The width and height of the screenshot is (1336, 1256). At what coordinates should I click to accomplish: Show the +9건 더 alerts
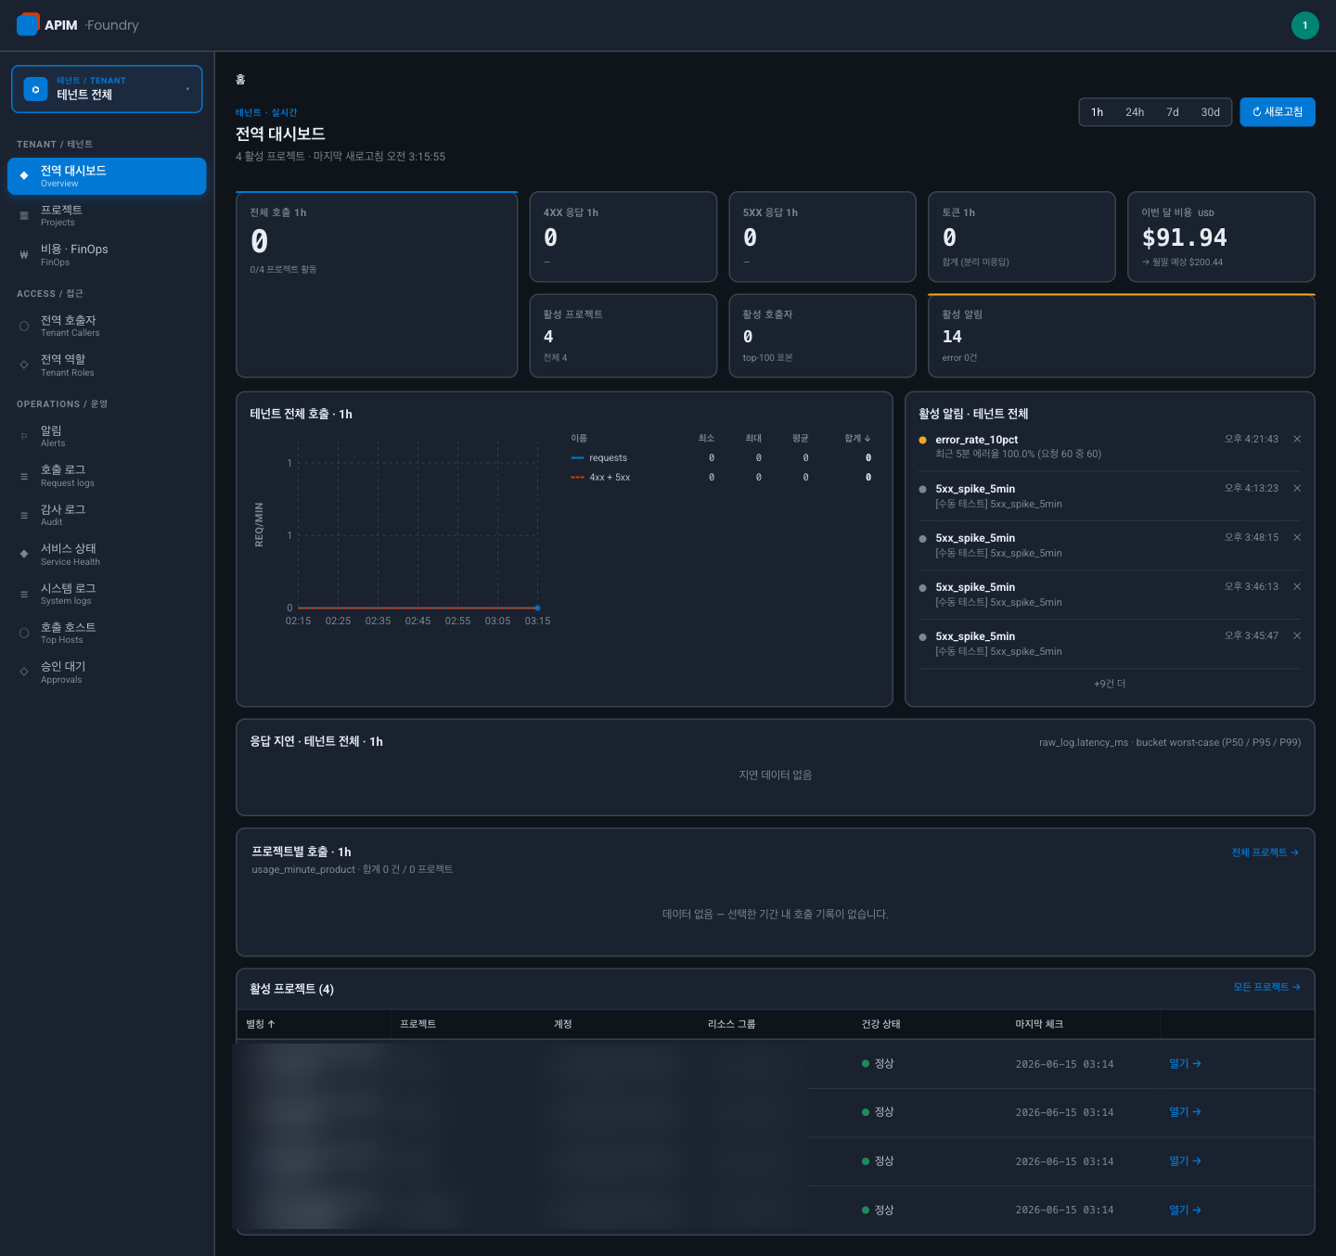click(x=1110, y=684)
